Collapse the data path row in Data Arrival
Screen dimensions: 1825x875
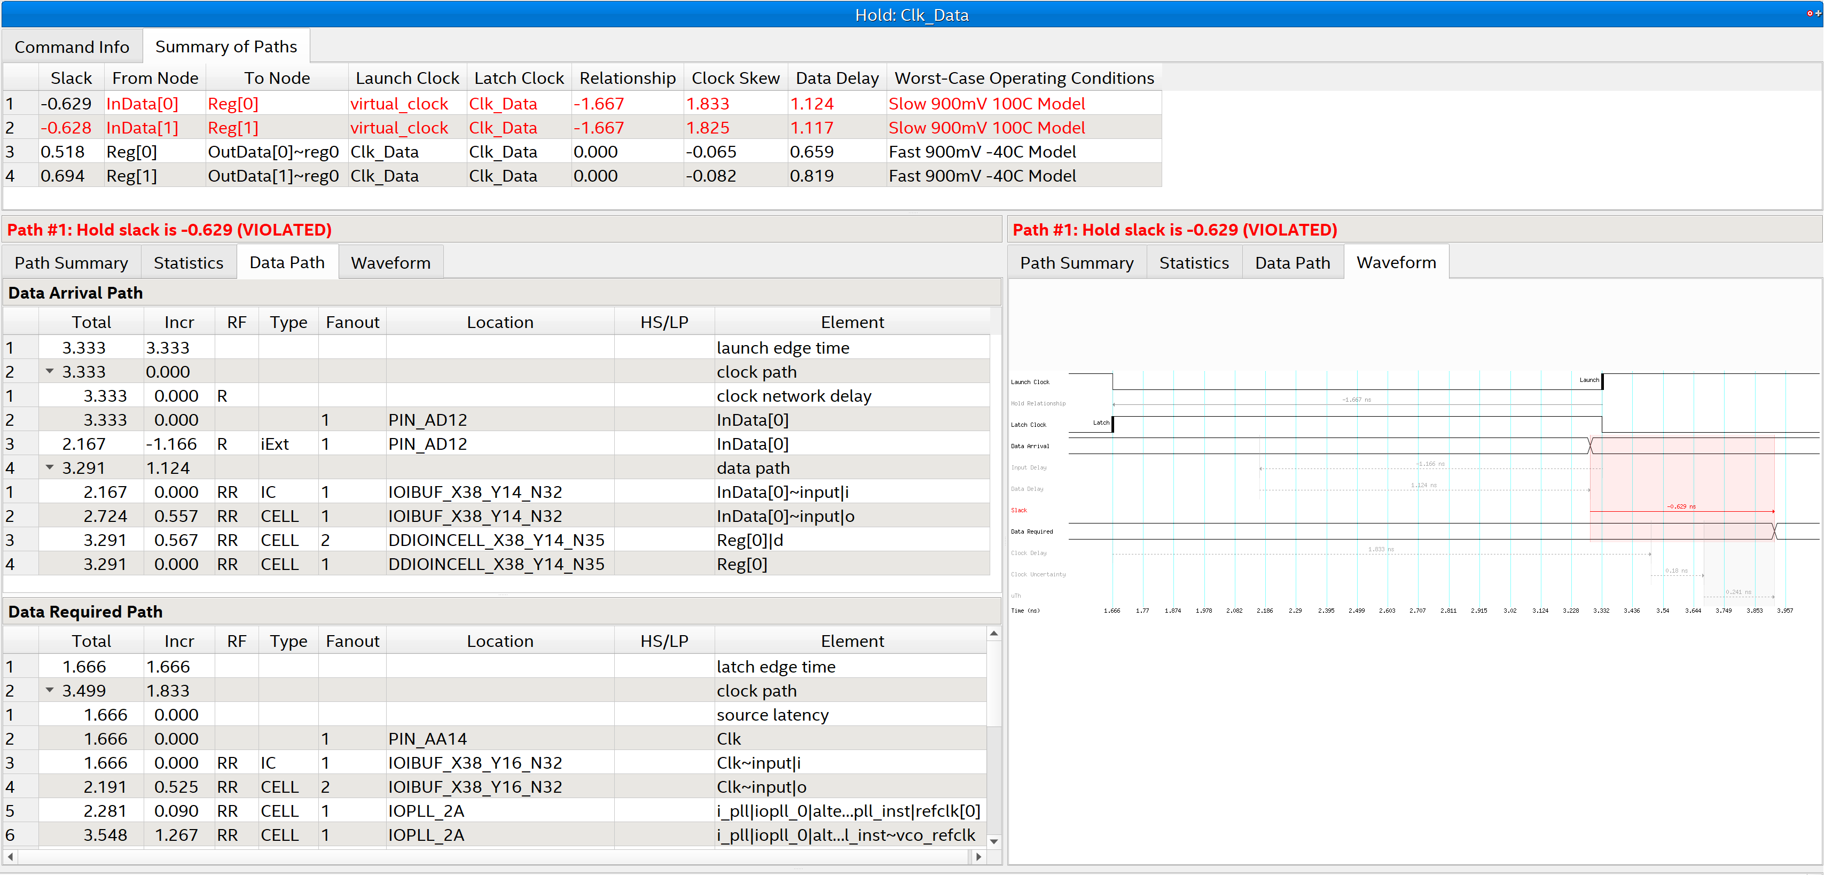(50, 467)
